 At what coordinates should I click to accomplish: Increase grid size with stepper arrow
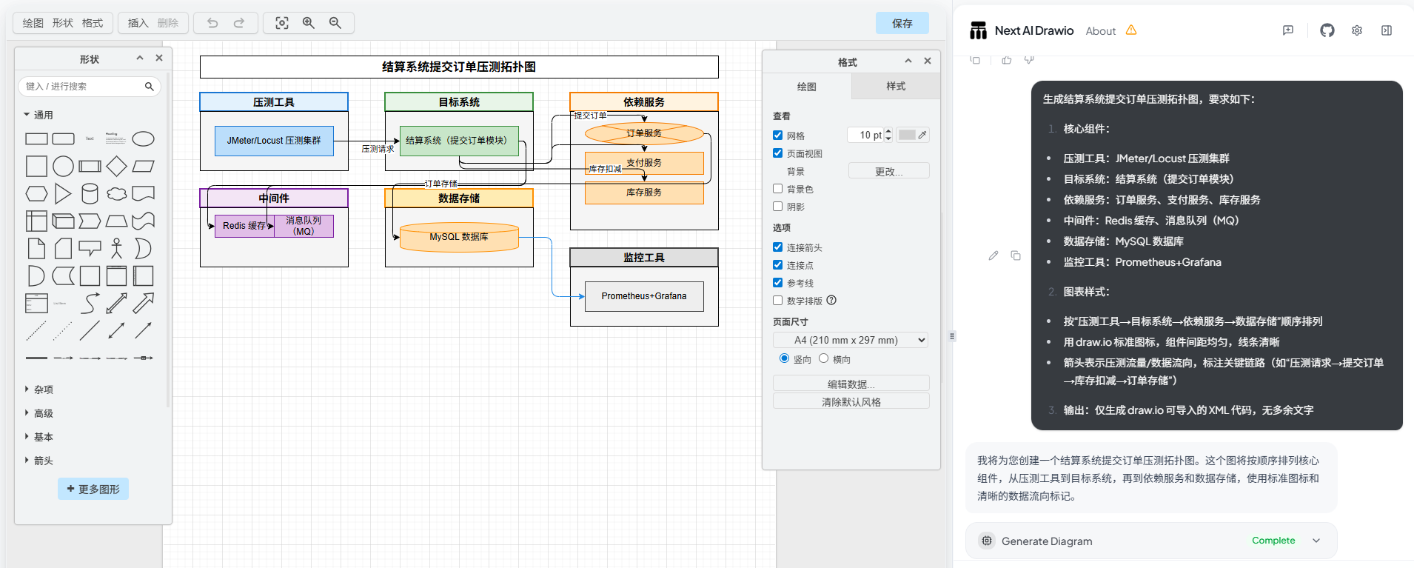point(888,131)
